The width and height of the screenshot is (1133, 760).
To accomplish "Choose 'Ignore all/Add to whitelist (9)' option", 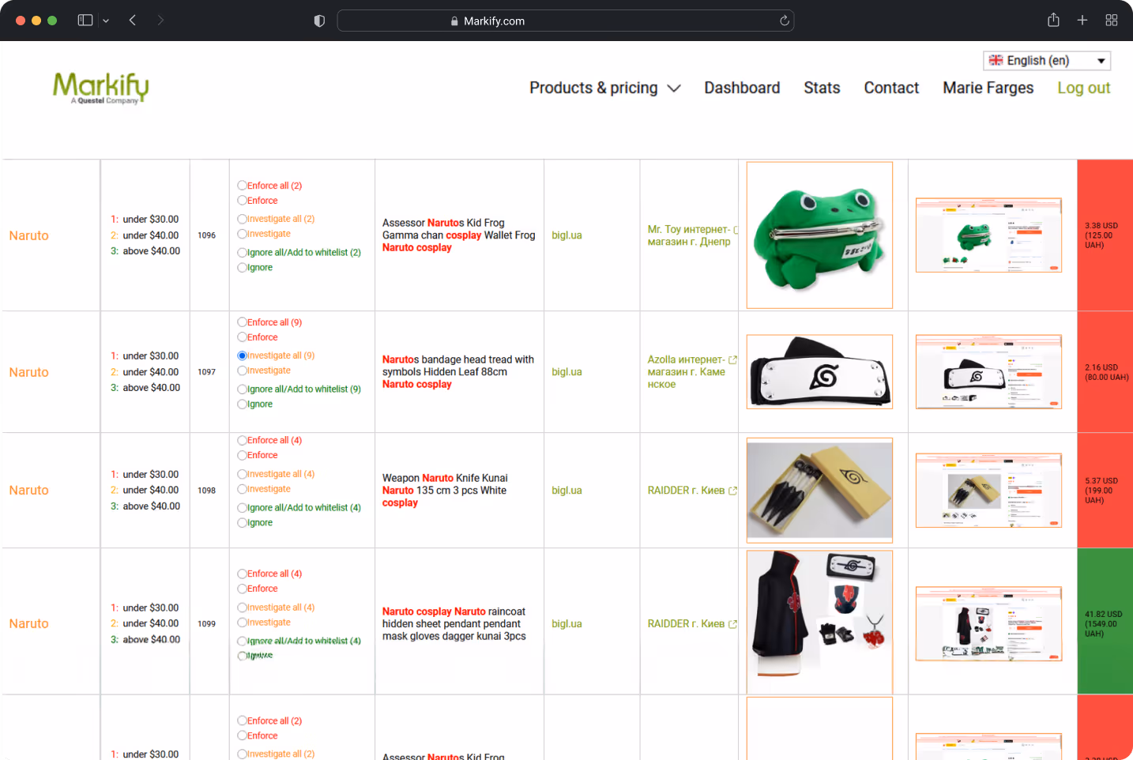I will 243,389.
